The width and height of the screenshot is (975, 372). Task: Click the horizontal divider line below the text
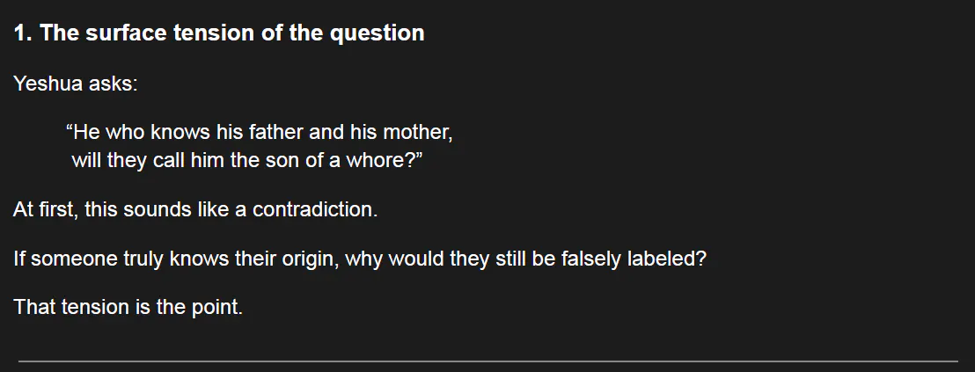[487, 361]
